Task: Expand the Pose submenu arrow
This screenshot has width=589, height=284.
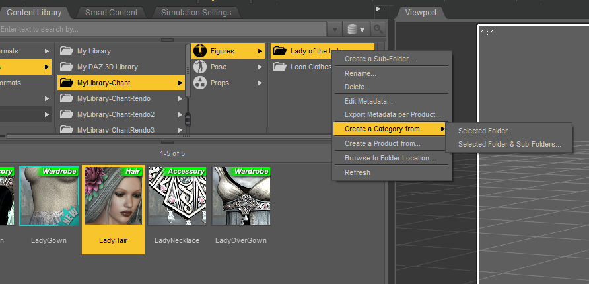Action: [260, 67]
